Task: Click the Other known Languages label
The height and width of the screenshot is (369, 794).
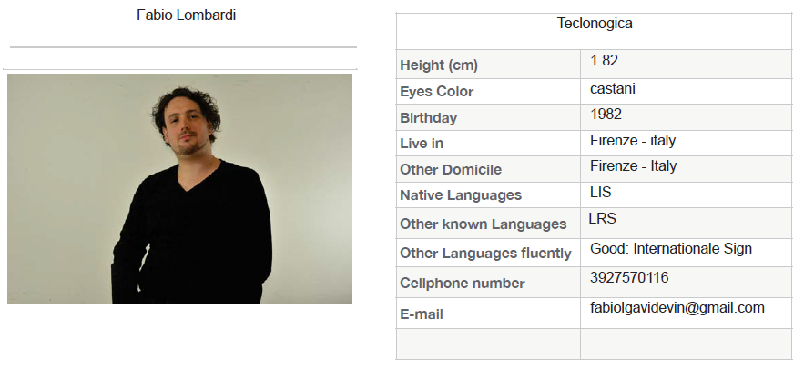Action: click(484, 224)
